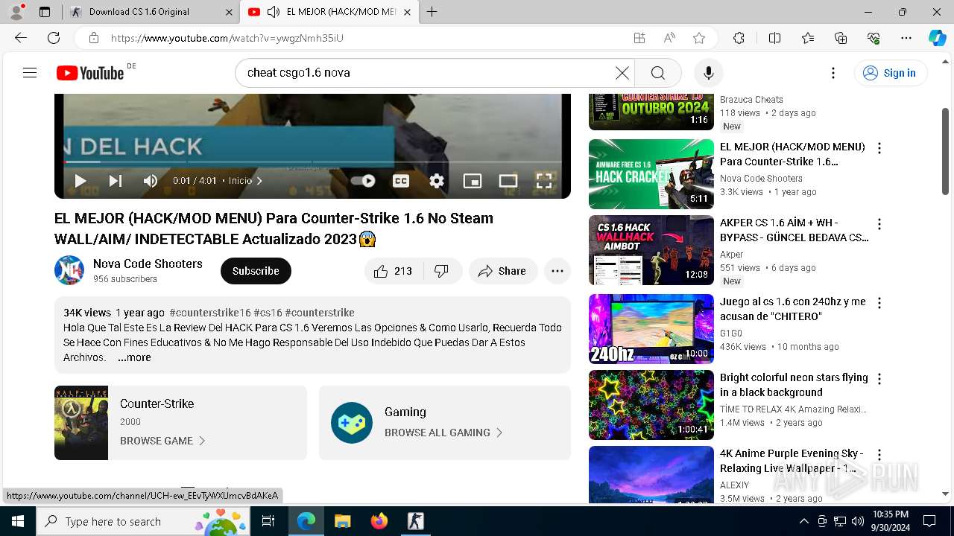Screen dimensions: 954x536
Task: Click the video progress bar
Action: pyautogui.click(x=312, y=162)
